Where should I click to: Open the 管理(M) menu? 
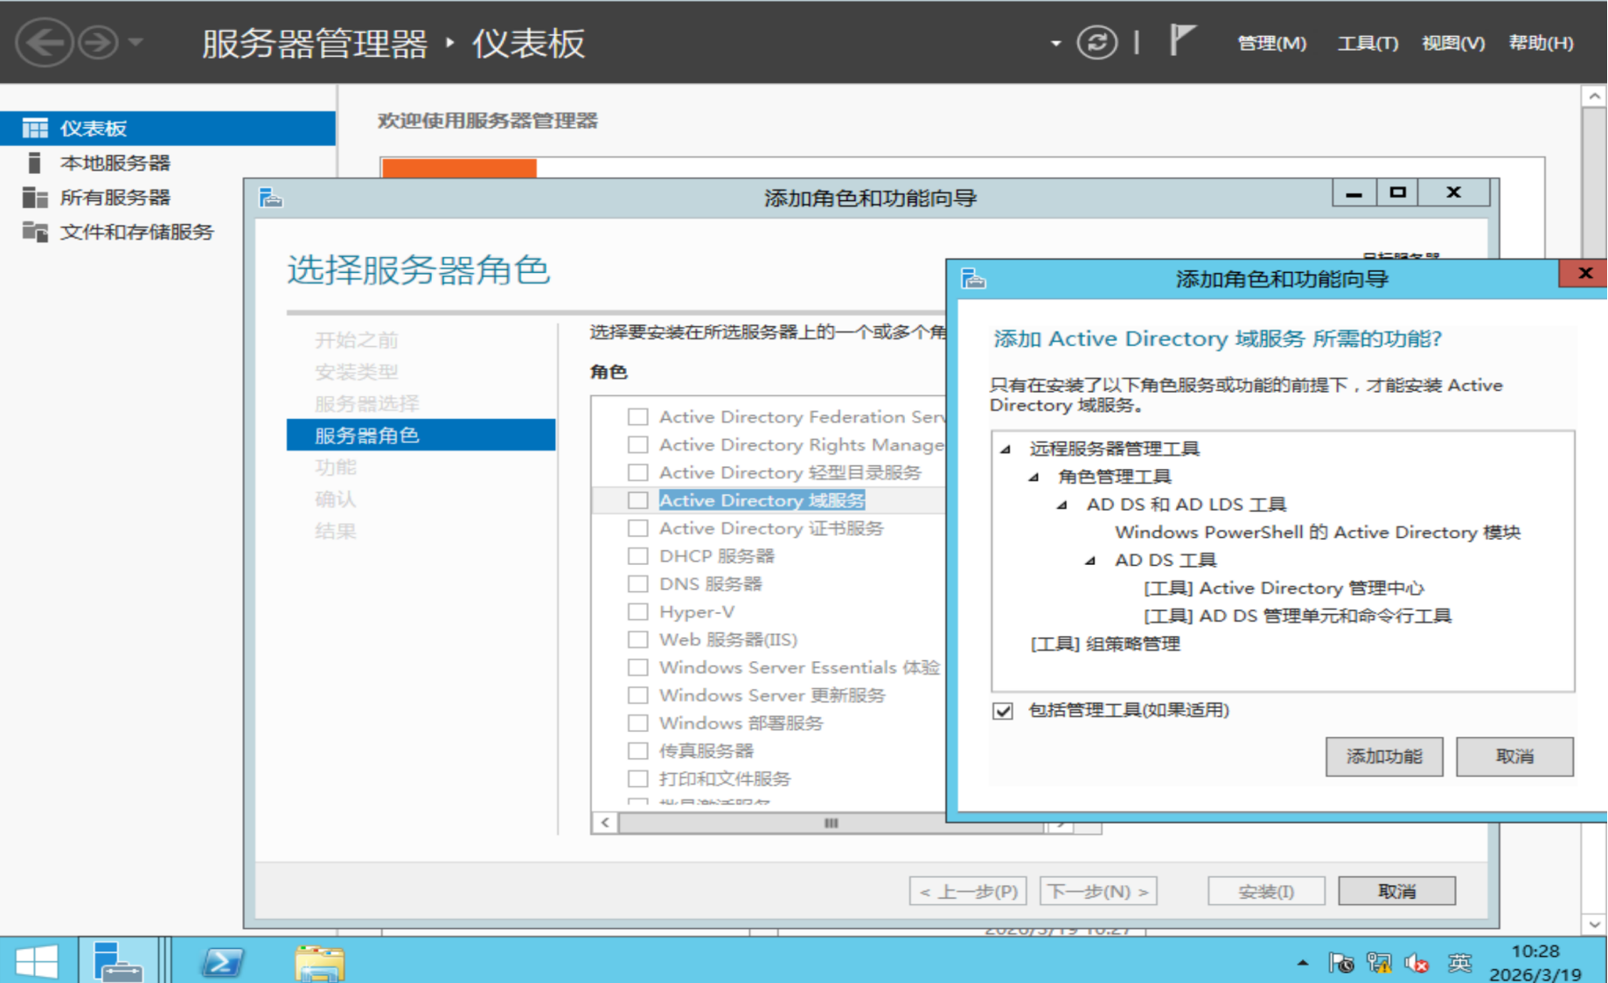tap(1271, 43)
